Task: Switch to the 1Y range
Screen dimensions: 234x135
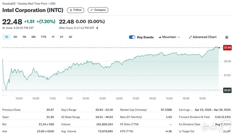Action: click(x=53, y=37)
